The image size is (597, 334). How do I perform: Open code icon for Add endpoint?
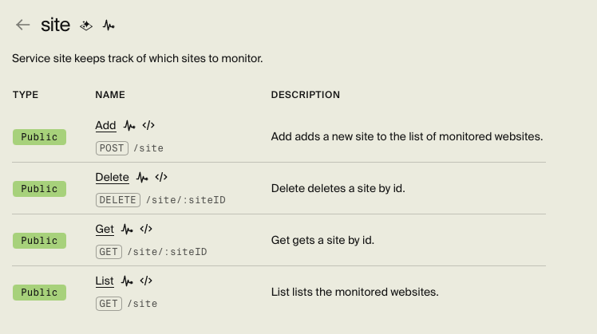click(148, 126)
